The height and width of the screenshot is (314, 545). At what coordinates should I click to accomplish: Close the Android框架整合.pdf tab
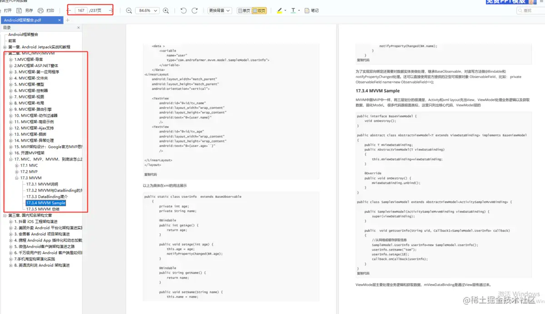59,20
